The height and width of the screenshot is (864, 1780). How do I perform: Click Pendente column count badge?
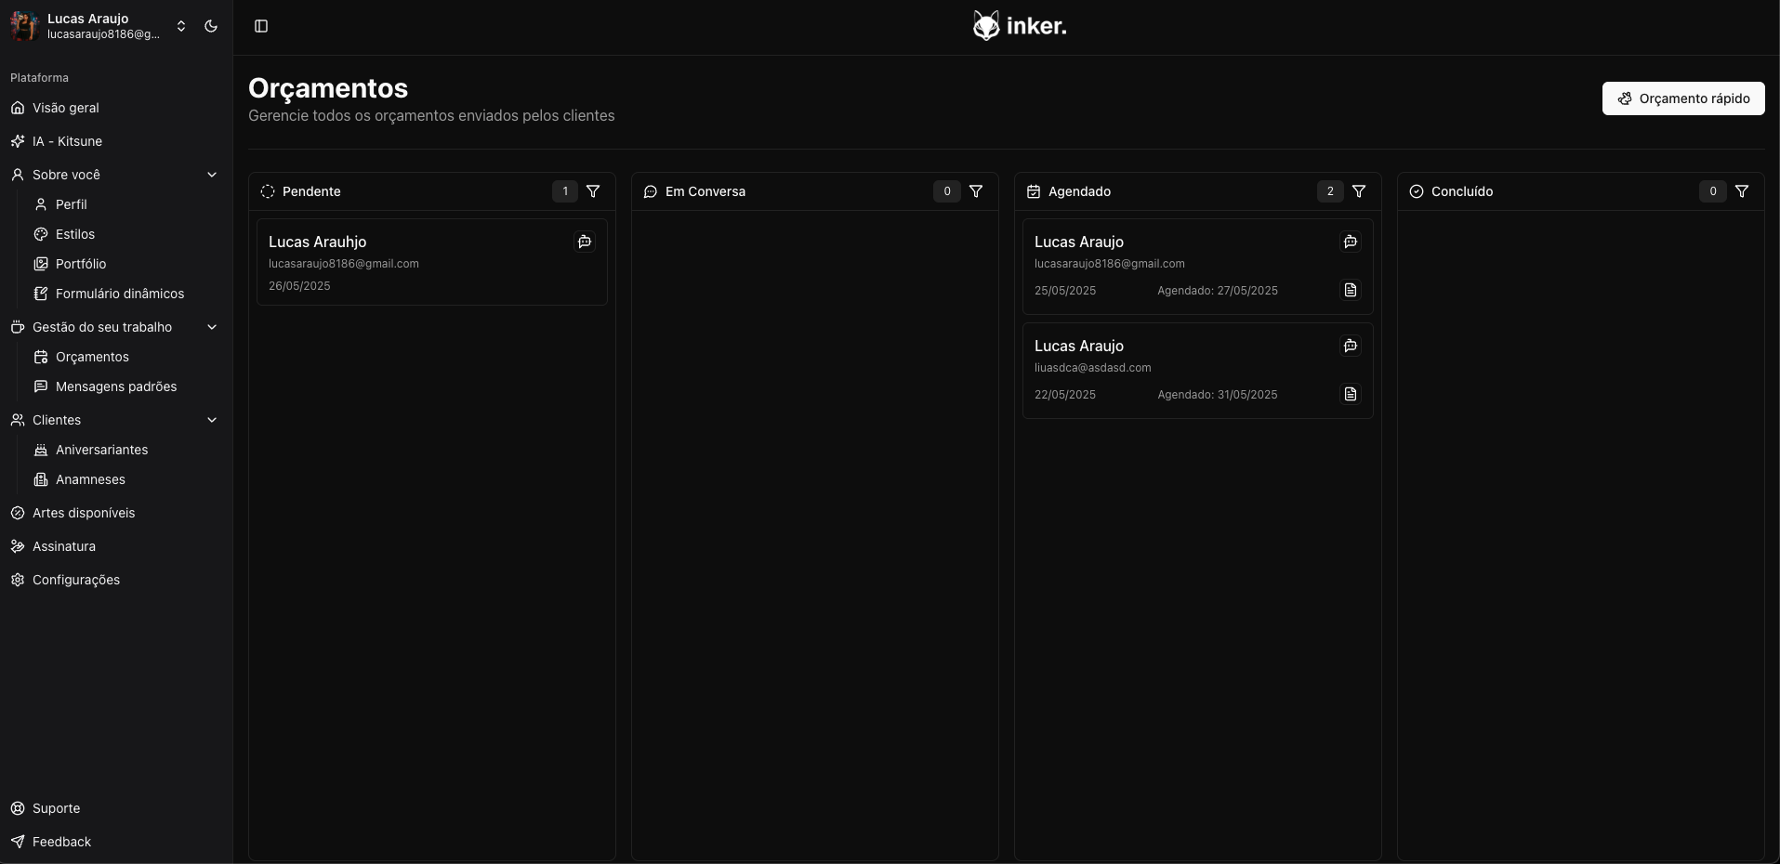[x=565, y=191]
